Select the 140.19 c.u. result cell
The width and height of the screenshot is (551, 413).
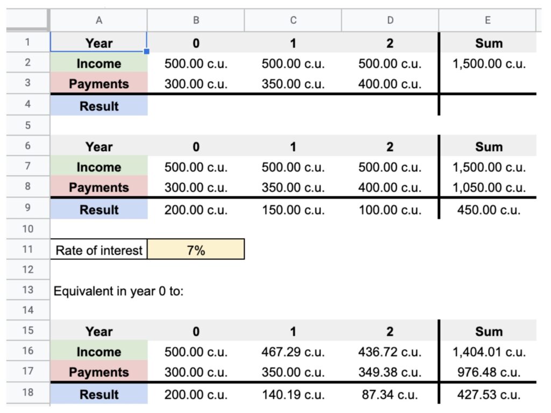[x=293, y=394]
